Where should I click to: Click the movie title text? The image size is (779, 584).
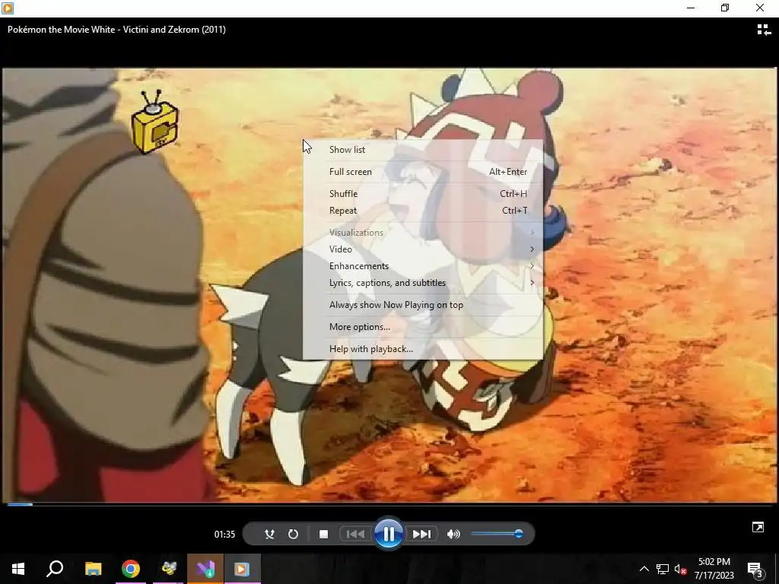[116, 30]
